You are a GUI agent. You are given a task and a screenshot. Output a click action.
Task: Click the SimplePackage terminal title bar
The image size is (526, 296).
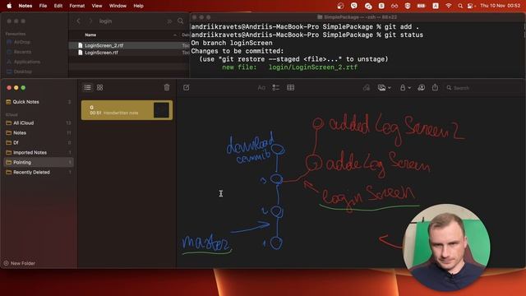pyautogui.click(x=357, y=16)
